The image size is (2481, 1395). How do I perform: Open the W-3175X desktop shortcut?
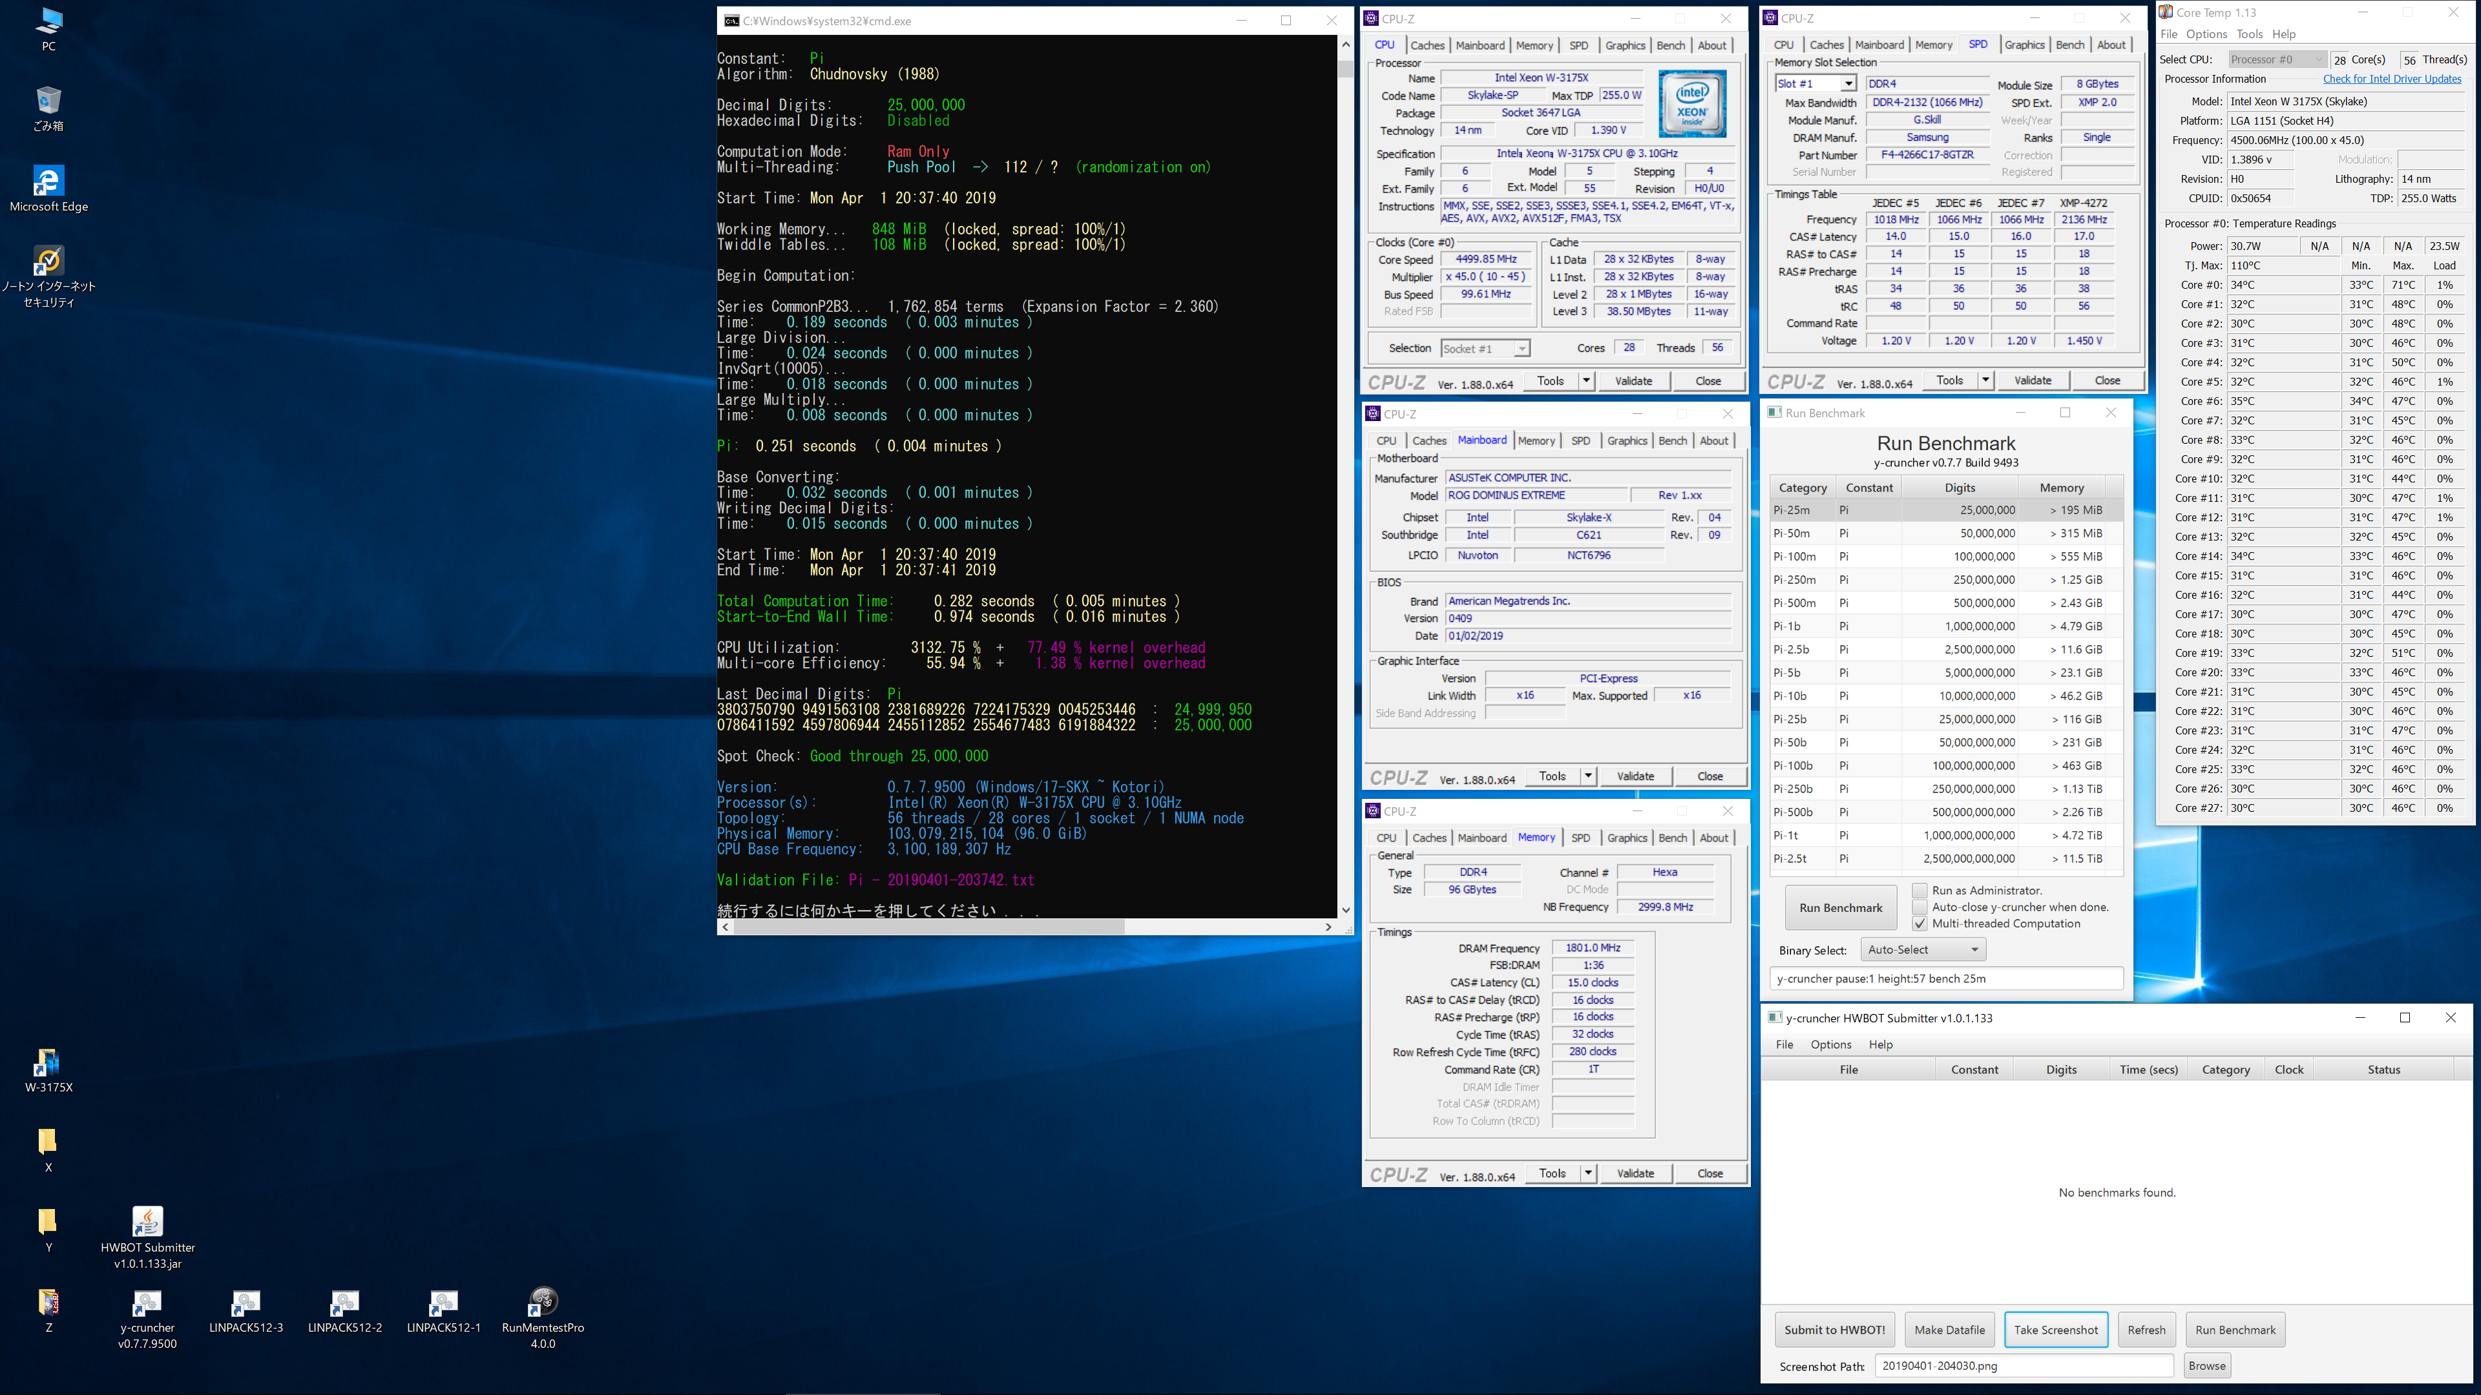[48, 1071]
